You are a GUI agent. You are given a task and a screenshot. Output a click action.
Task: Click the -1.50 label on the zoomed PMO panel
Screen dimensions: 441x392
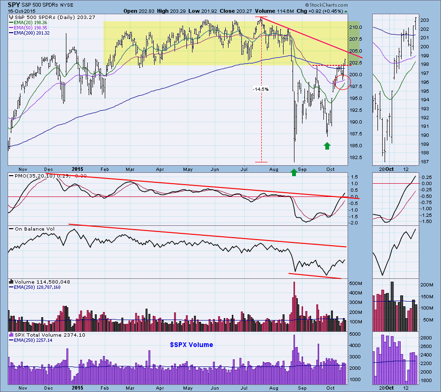426,222
